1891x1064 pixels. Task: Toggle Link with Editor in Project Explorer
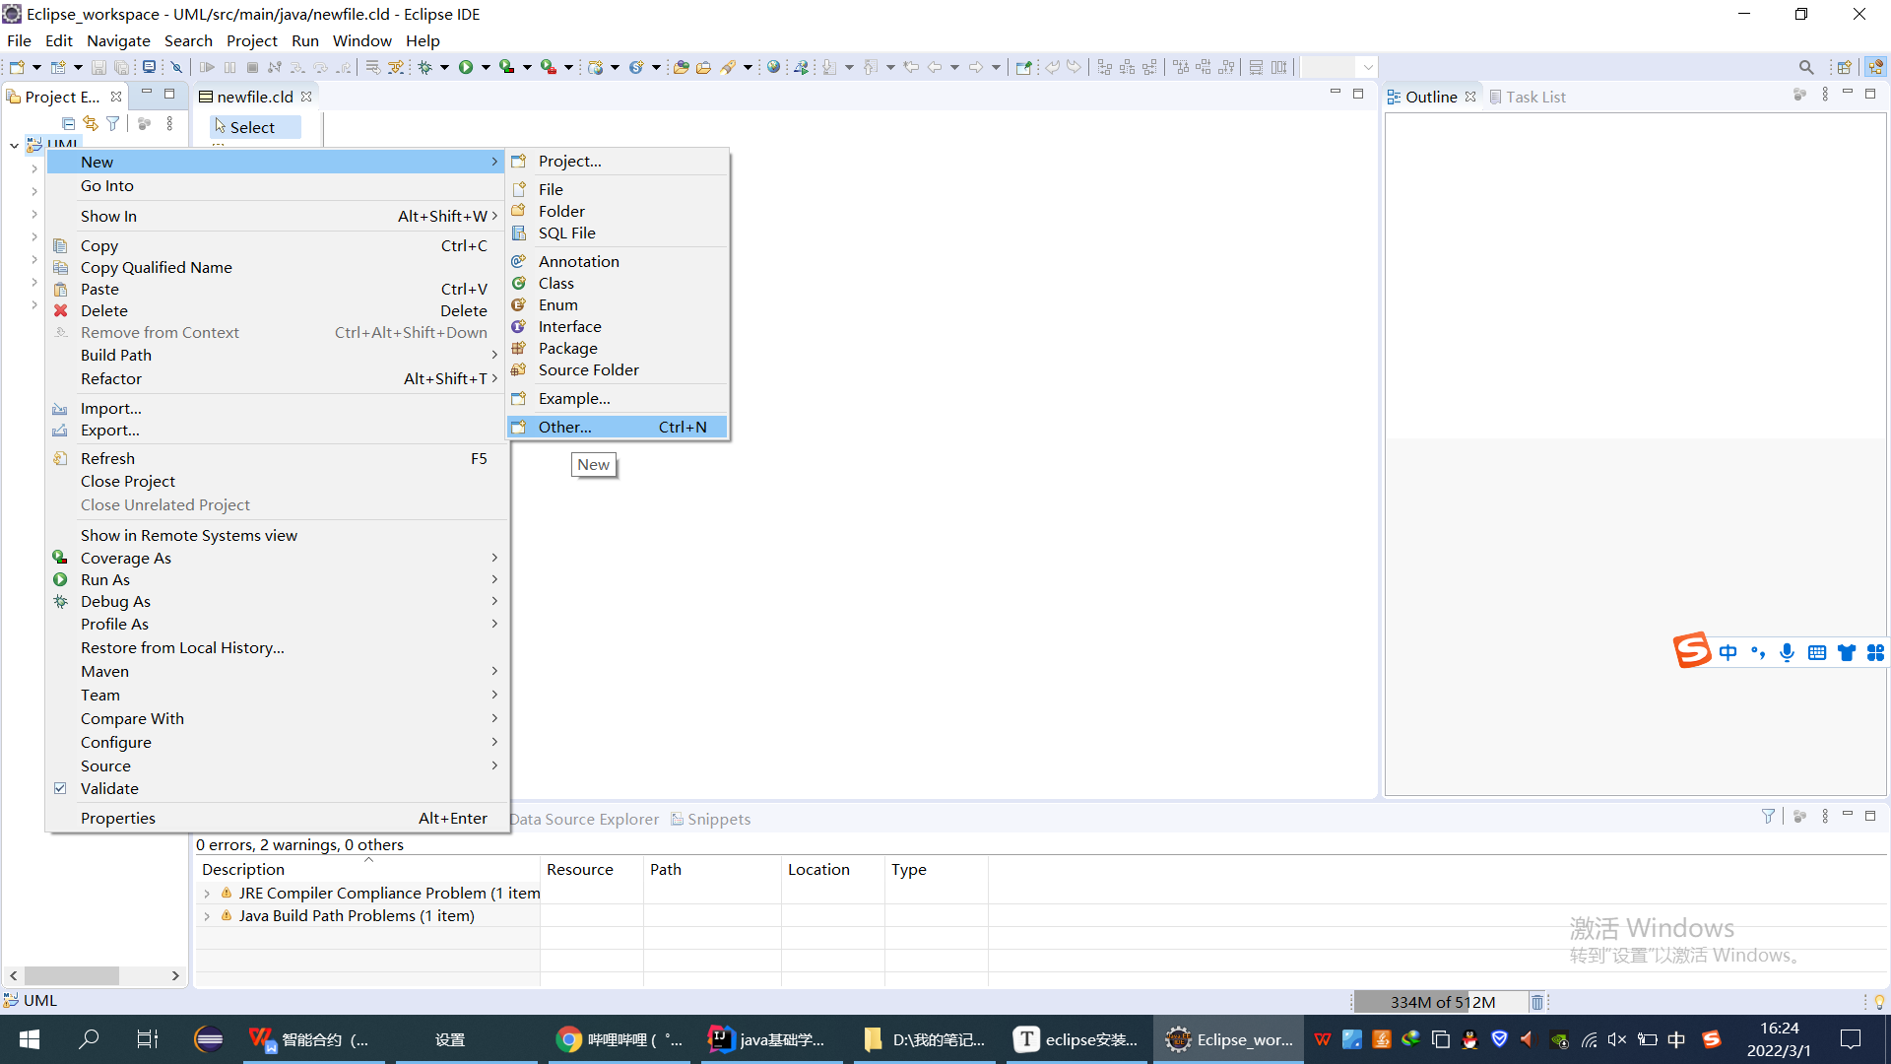tap(91, 123)
